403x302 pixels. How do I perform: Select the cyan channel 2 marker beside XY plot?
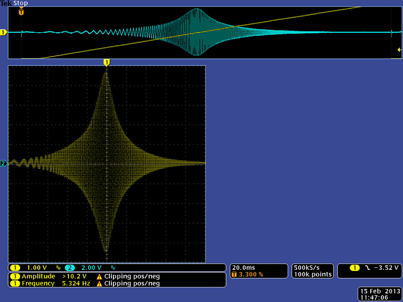pyautogui.click(x=4, y=164)
